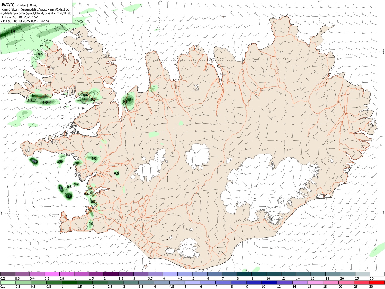Pick the light pink swatch labeled 16 in lower row

pos(315,282)
